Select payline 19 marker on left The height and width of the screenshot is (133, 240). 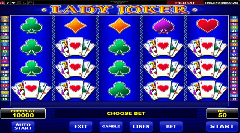(x=5, y=17)
